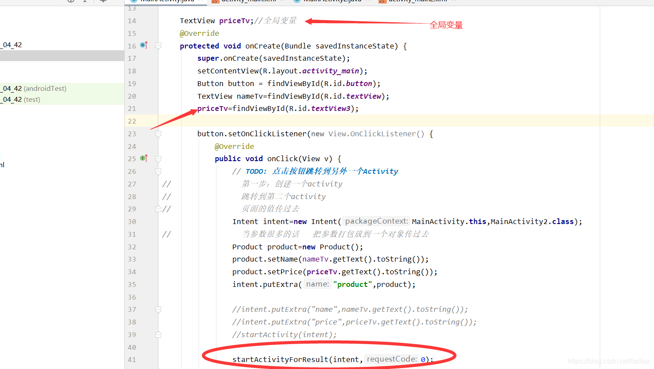Click the name parameter hint in putExtra
654x369 pixels.
(x=317, y=284)
